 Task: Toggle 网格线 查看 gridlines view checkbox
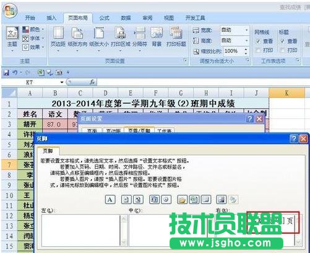[258, 41]
